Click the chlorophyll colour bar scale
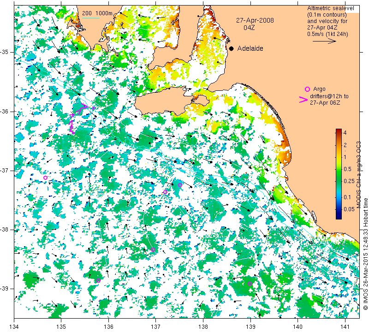 pos(339,174)
